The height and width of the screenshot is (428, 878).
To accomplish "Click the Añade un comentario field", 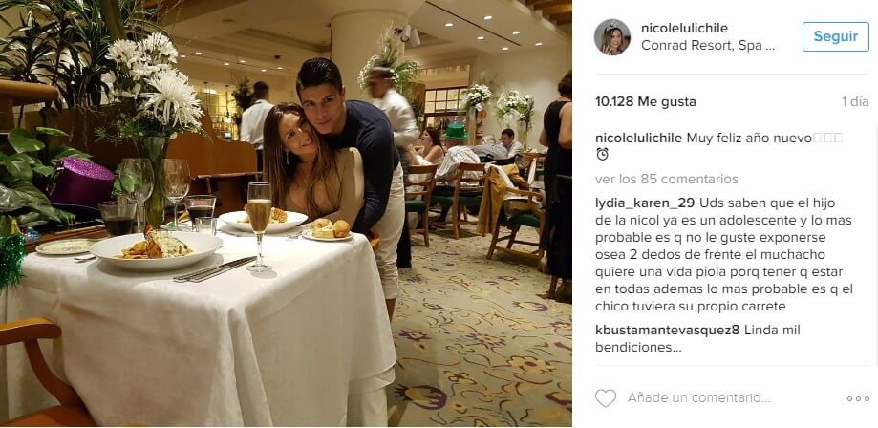I will tap(698, 398).
